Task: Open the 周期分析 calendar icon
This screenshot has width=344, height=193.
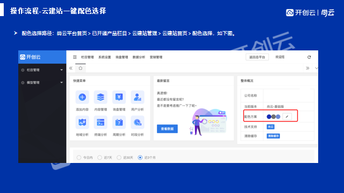Action: point(119,122)
